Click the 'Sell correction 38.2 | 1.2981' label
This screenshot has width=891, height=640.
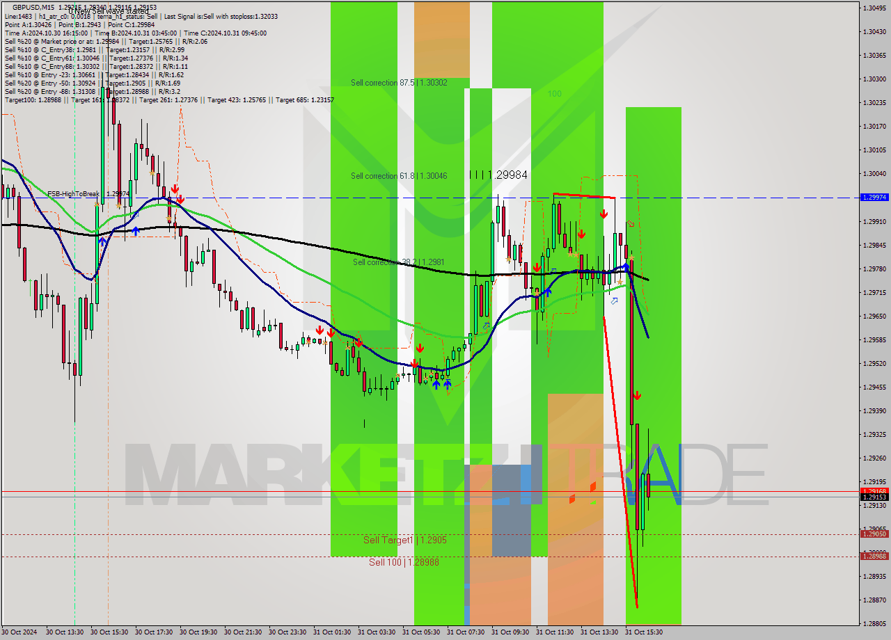pyautogui.click(x=398, y=262)
